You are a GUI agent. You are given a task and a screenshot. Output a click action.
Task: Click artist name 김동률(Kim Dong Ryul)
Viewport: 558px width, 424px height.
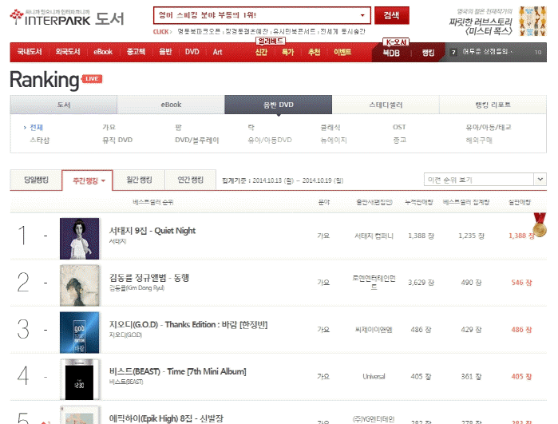[x=137, y=288]
